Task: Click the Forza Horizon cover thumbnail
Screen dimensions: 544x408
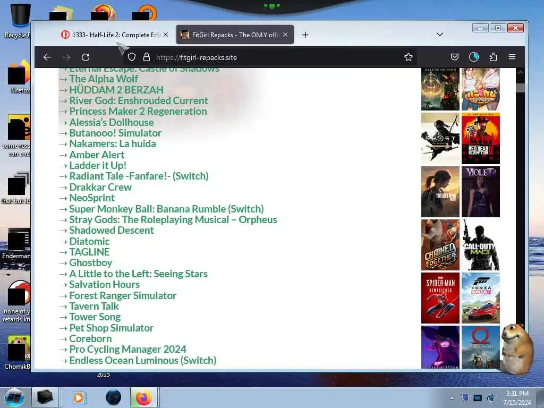Action: point(480,298)
